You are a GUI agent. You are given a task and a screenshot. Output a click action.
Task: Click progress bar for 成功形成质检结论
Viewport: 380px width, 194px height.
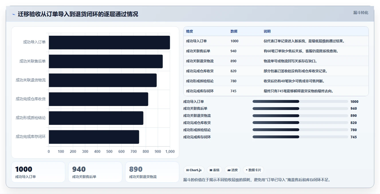[300, 130]
